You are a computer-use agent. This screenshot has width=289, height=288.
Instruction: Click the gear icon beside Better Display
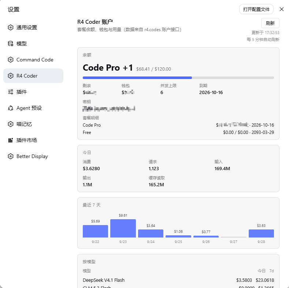tap(11, 156)
